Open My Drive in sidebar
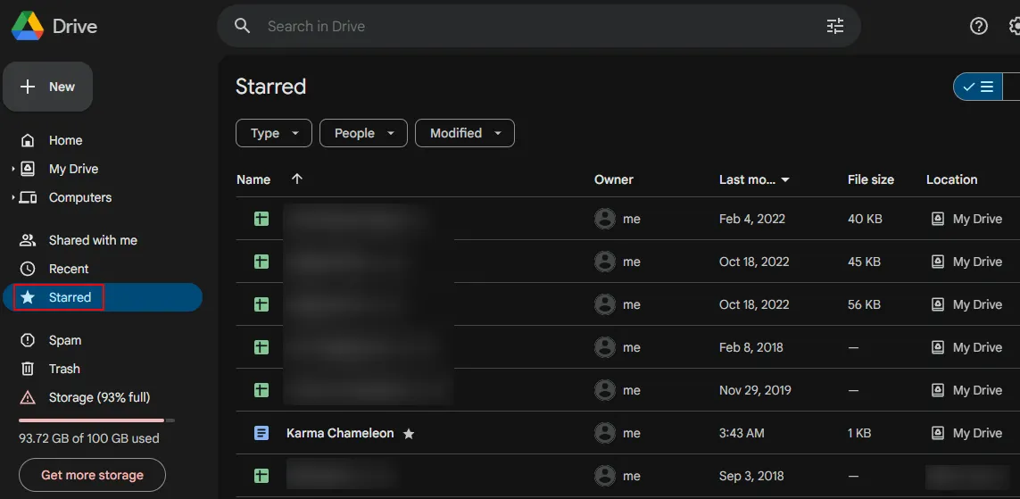 coord(73,169)
